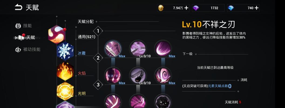Go back using the return arrow
Screen dimensions: 285x108
pyautogui.click(x=18, y=8)
